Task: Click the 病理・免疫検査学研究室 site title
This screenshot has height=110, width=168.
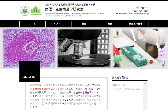Action: coord(64,9)
